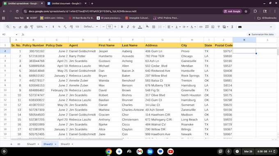Viewport: 279px width, 156px height.
Task: Create a filter
Action: pos(219,27)
